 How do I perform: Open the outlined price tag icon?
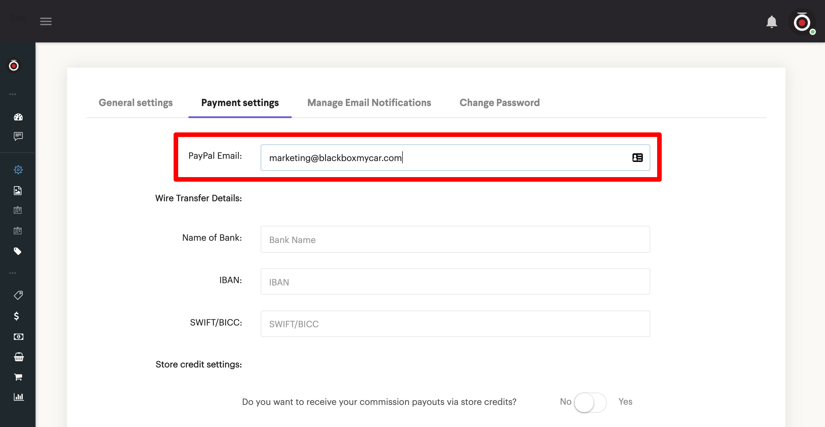pos(18,295)
